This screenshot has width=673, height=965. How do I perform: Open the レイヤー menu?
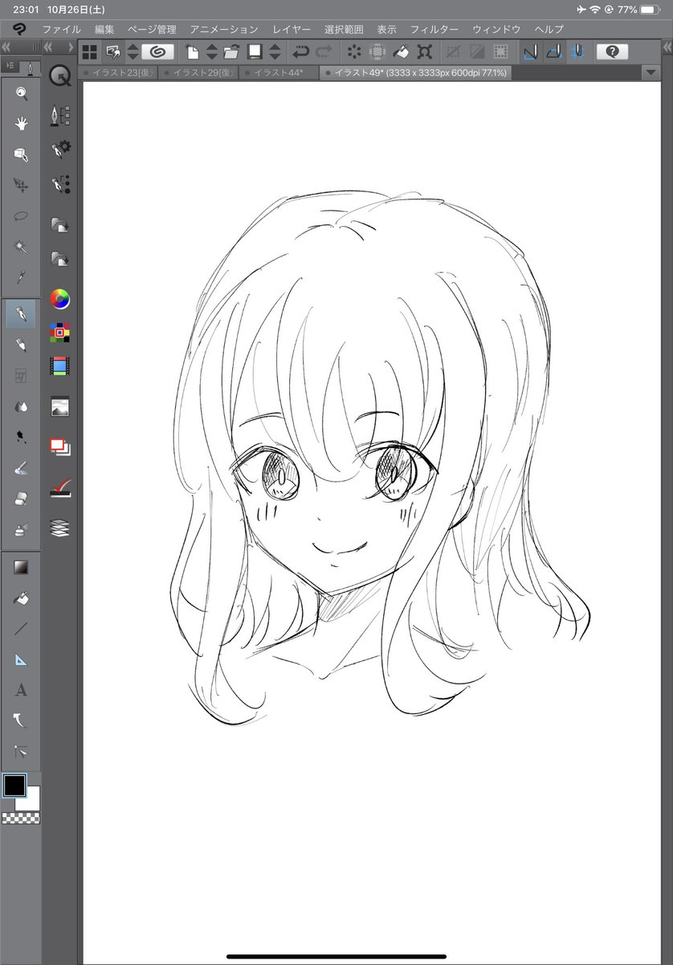point(292,29)
